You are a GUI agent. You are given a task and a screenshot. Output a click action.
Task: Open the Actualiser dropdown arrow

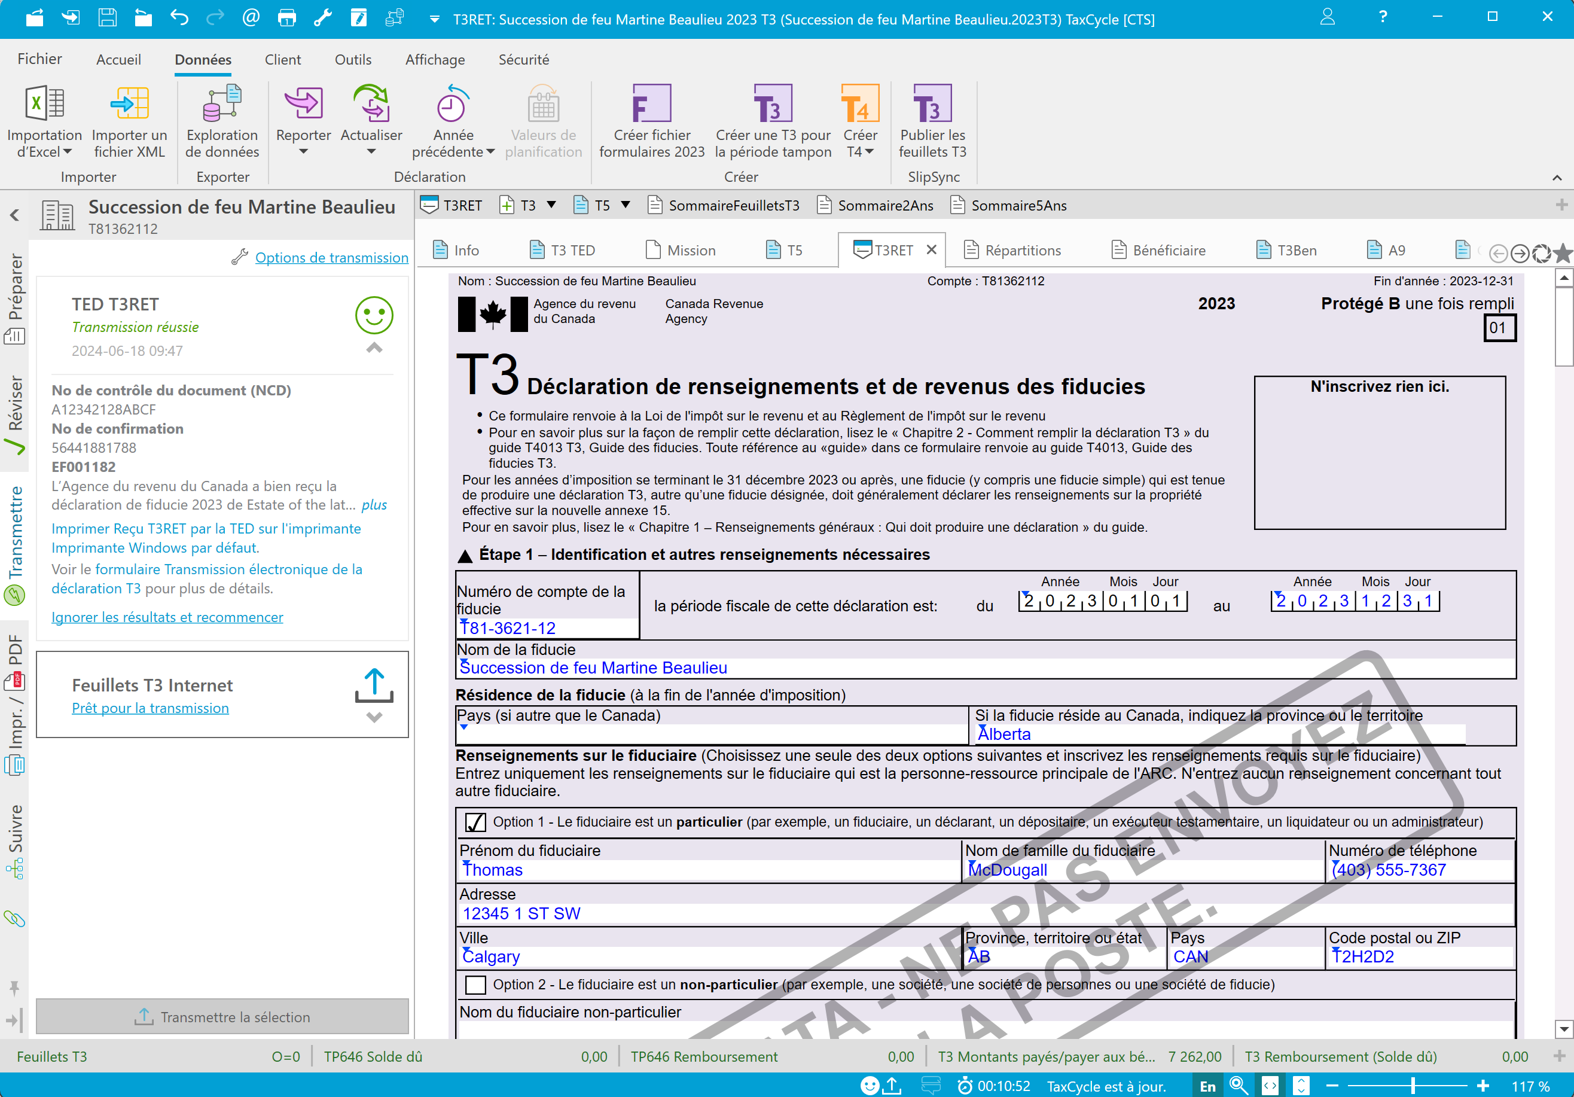coord(371,152)
